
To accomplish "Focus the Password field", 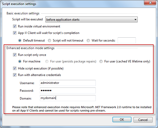I will point(68,90).
